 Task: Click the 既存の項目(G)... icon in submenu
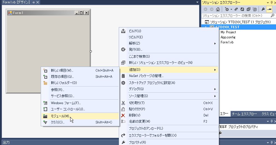pyautogui.click(x=45, y=77)
